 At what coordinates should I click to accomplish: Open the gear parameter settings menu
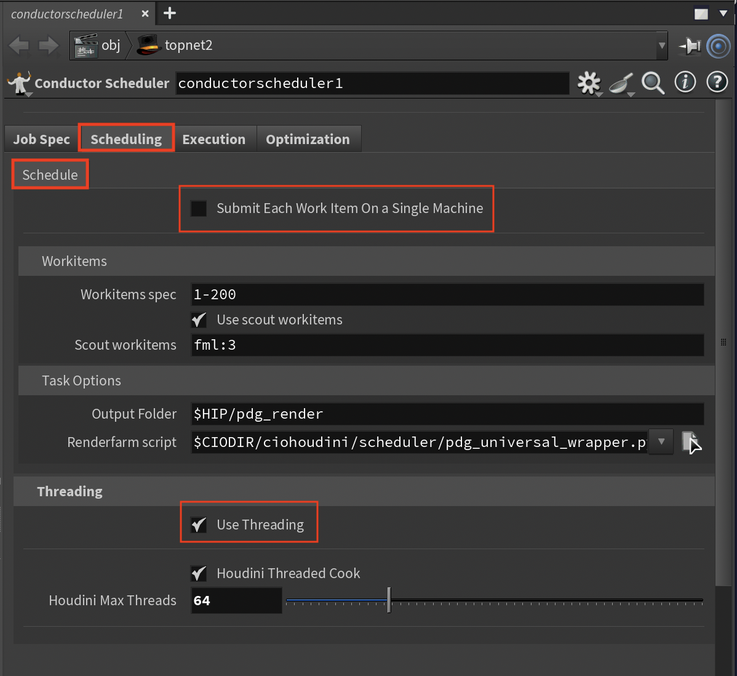pyautogui.click(x=589, y=83)
